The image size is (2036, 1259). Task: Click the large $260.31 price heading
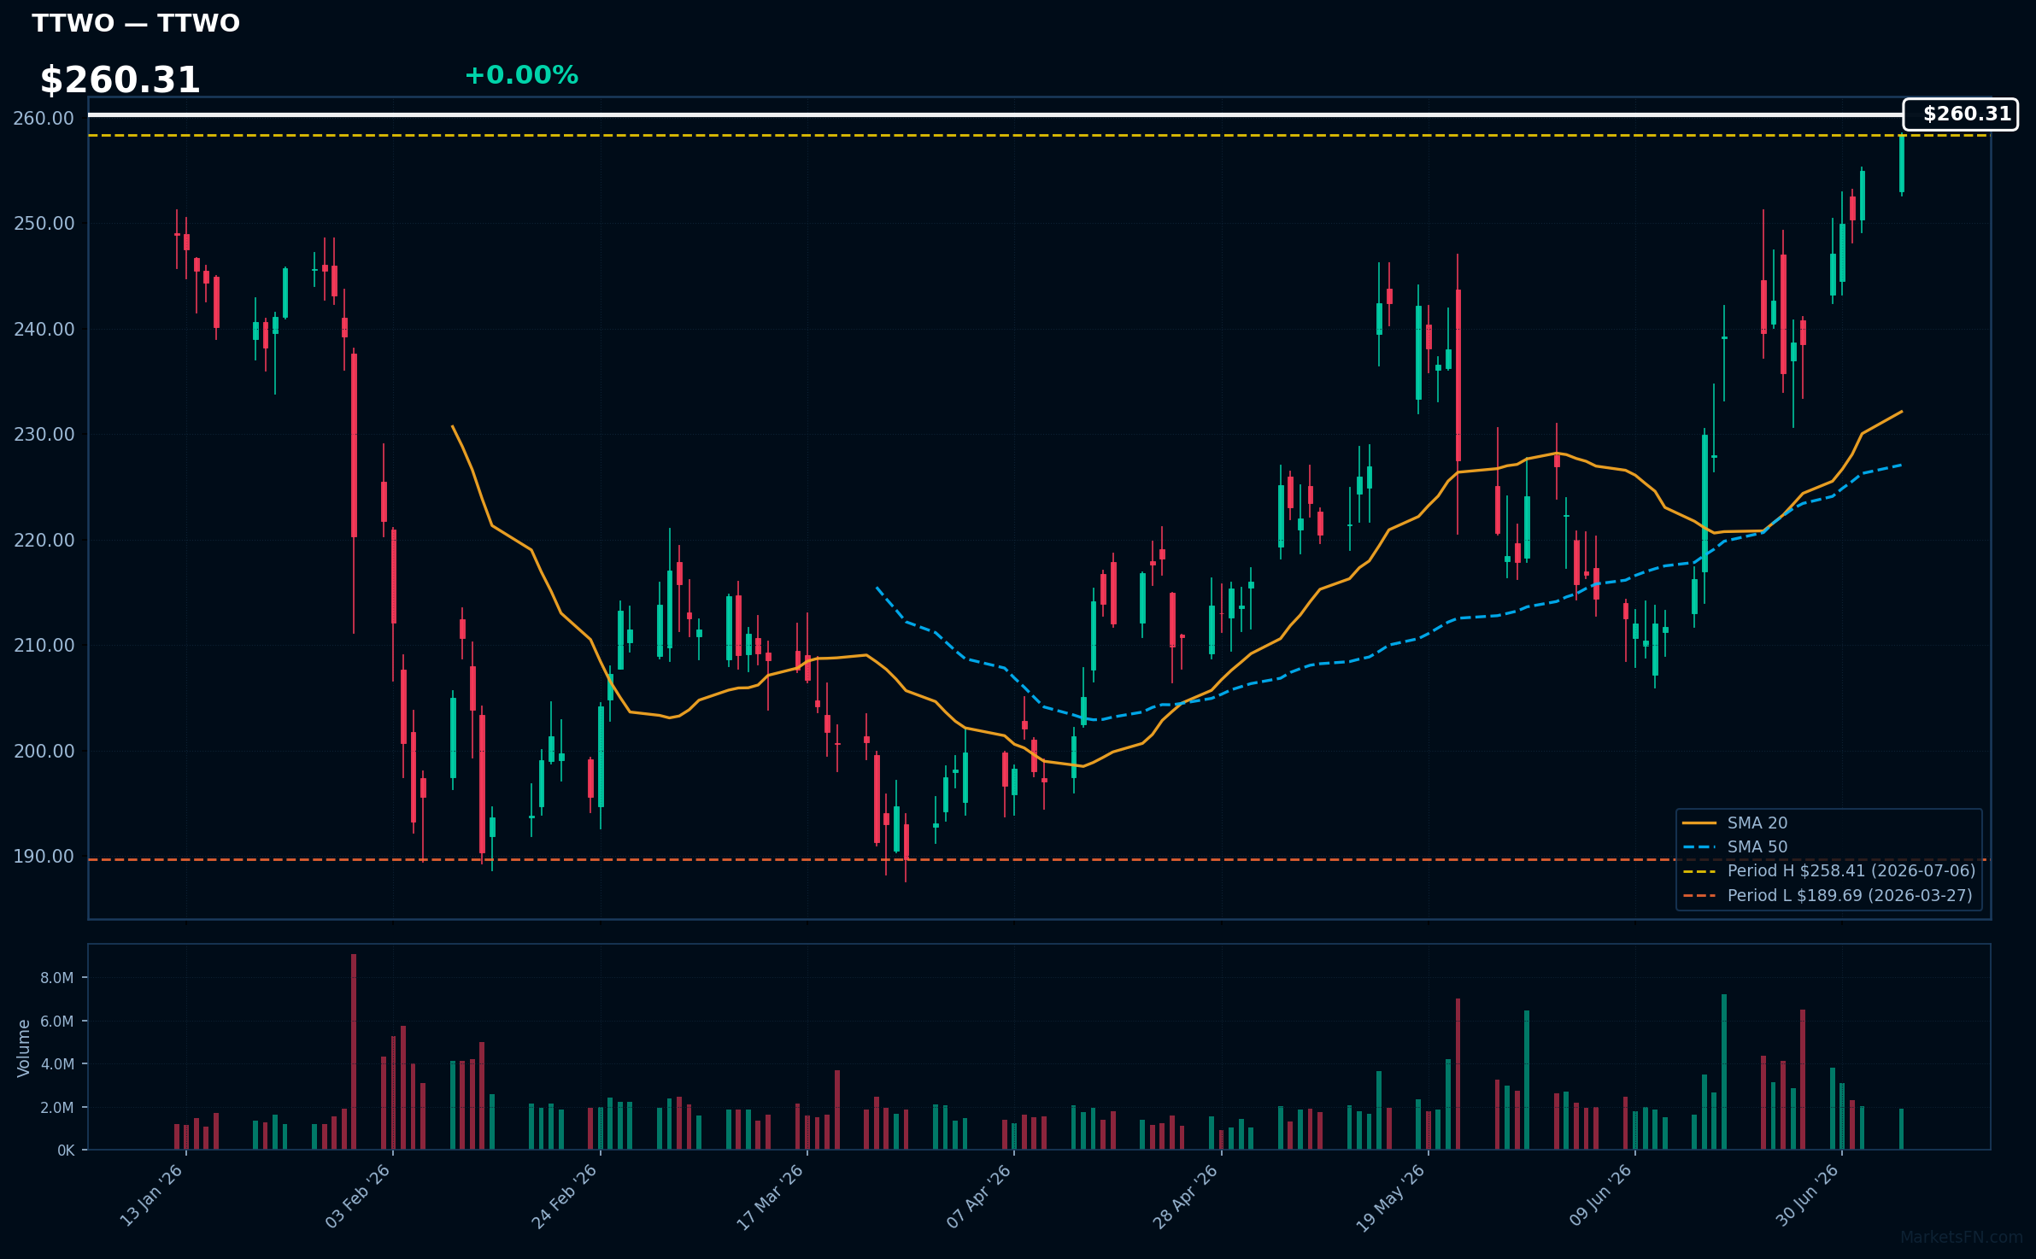pyautogui.click(x=120, y=80)
